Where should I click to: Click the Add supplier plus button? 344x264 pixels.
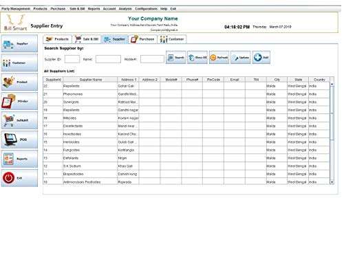pos(261,58)
